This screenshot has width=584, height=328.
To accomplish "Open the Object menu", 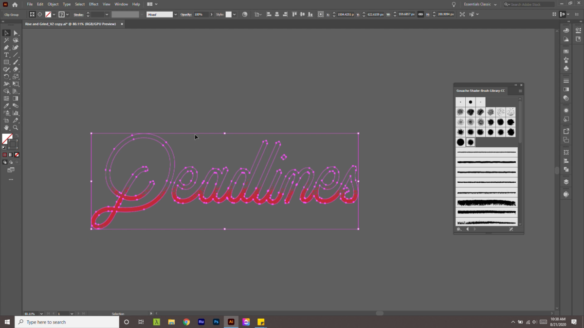I will click(x=53, y=4).
